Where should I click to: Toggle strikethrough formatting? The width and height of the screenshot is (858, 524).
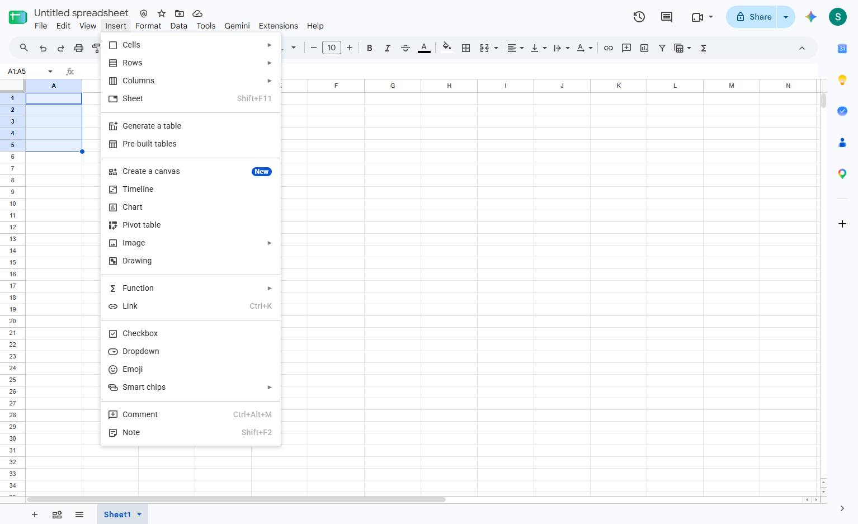tap(406, 48)
